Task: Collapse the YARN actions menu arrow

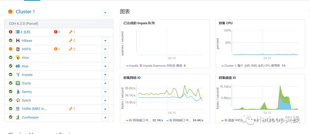Action: click(105, 109)
